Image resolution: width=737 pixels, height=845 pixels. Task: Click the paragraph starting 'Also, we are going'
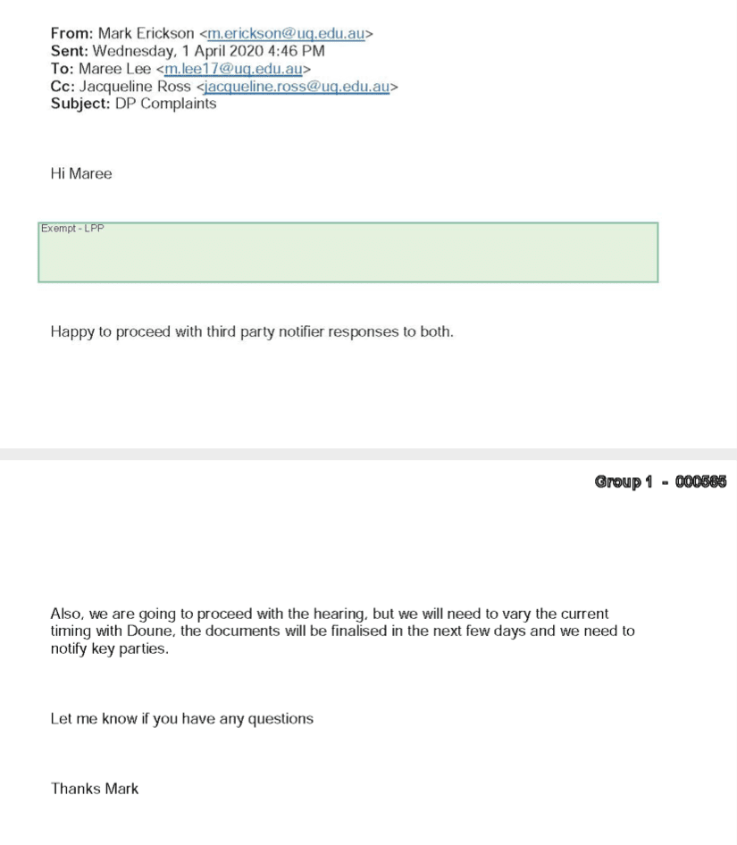pos(342,631)
